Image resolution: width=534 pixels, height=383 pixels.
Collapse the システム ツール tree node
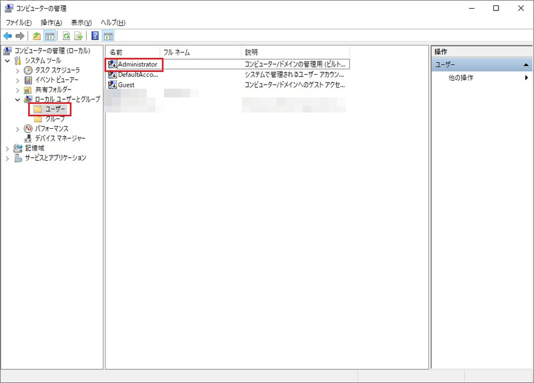(7, 61)
